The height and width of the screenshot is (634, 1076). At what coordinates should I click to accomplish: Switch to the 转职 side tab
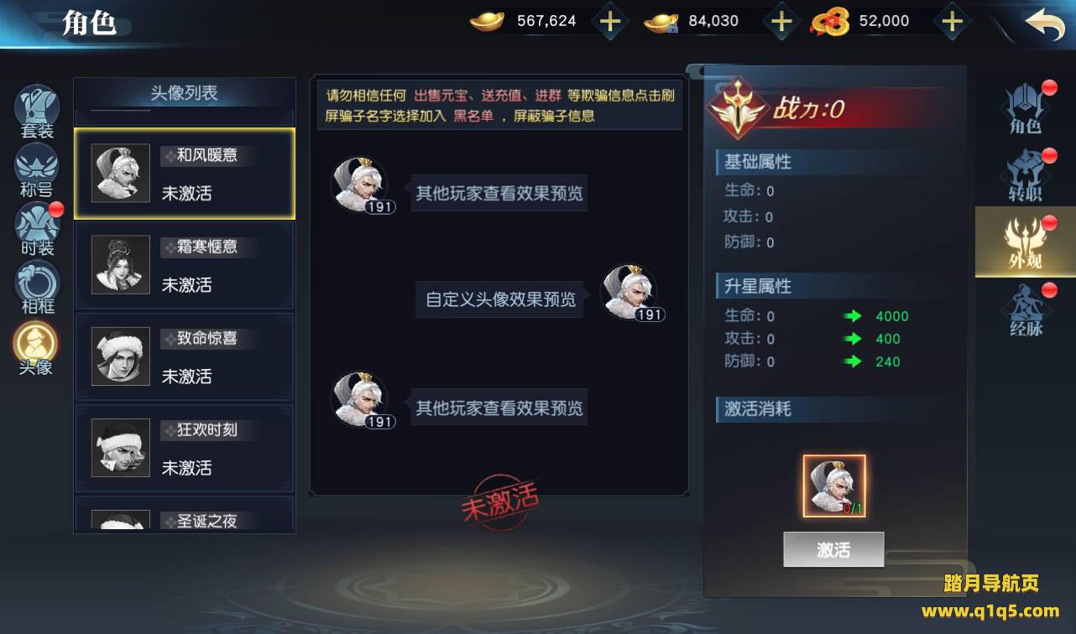pos(1025,175)
